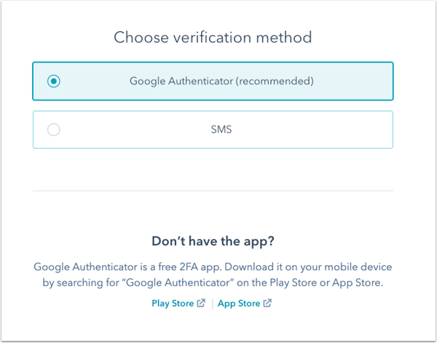Click the external link icon beside Play Store

coord(201,303)
